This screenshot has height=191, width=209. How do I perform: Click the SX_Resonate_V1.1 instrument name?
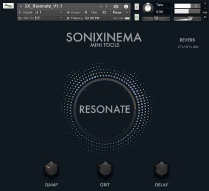point(44,7)
